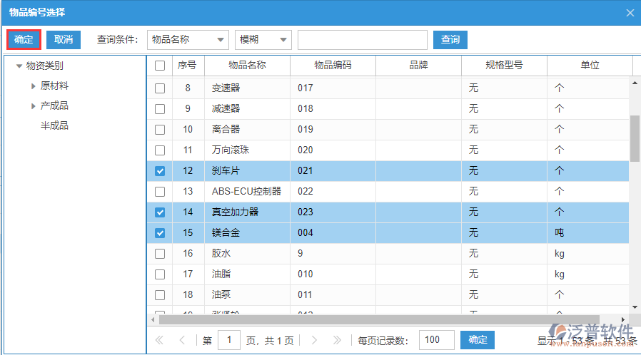Sort by the 单位 column header
The height and width of the screenshot is (355, 641).
(x=590, y=66)
